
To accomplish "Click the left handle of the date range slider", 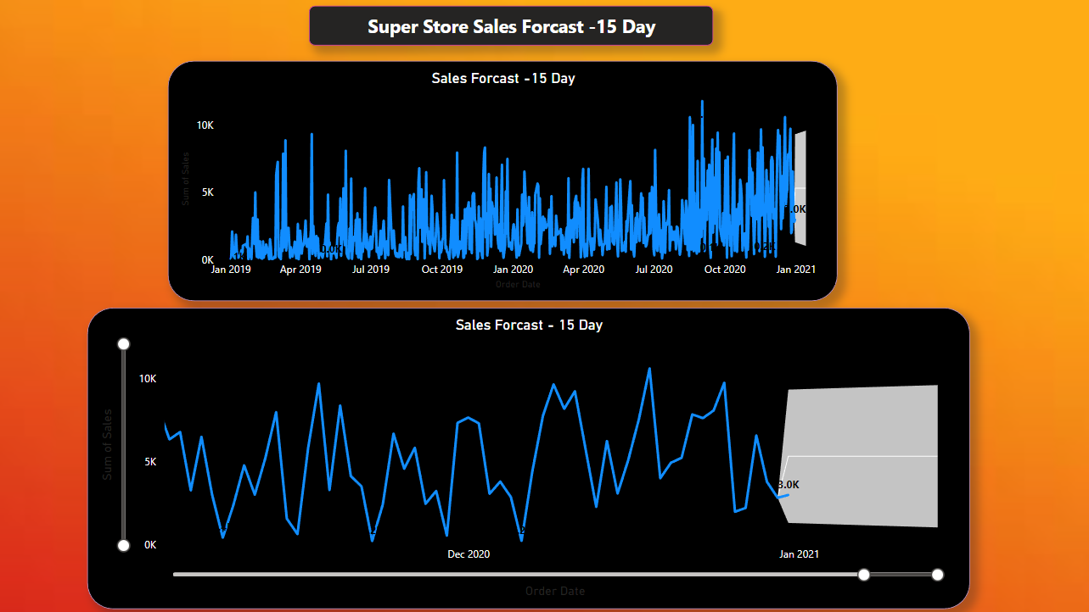I will (x=864, y=575).
